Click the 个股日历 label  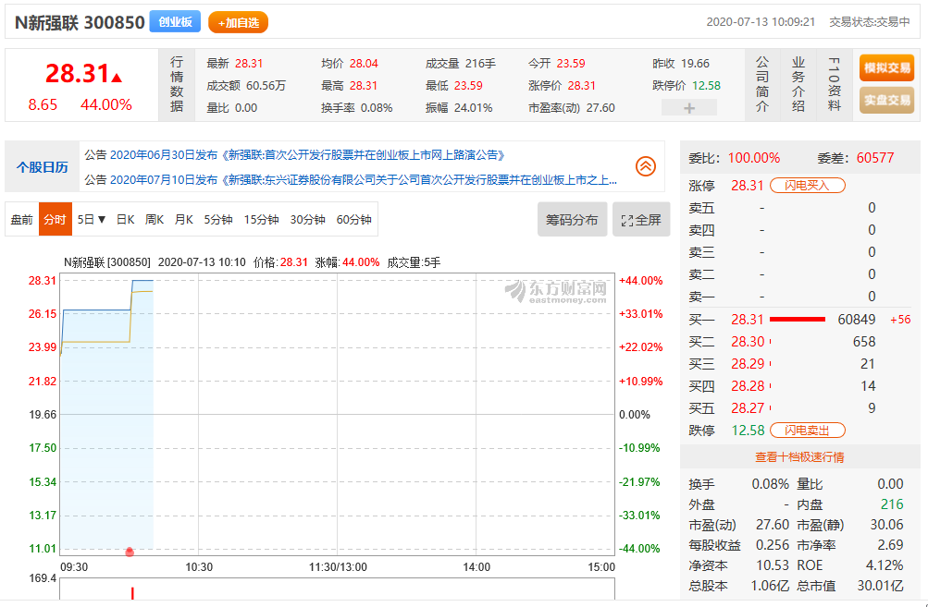point(42,167)
